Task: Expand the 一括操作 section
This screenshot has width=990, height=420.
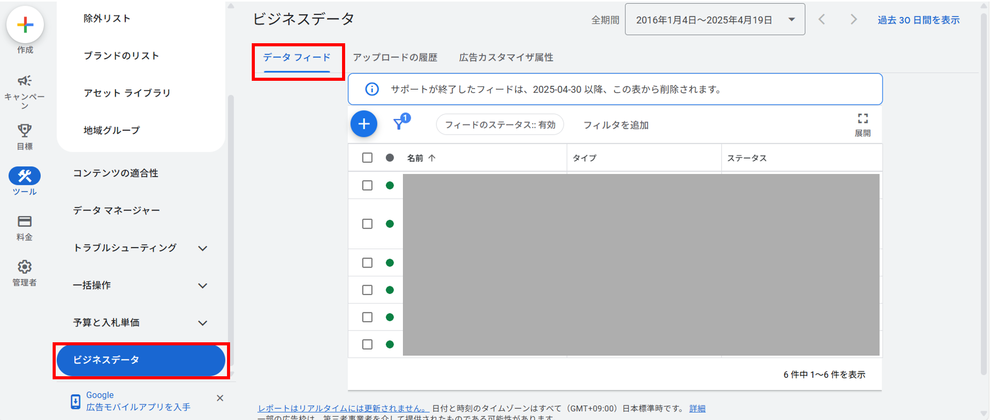Action: coord(203,286)
